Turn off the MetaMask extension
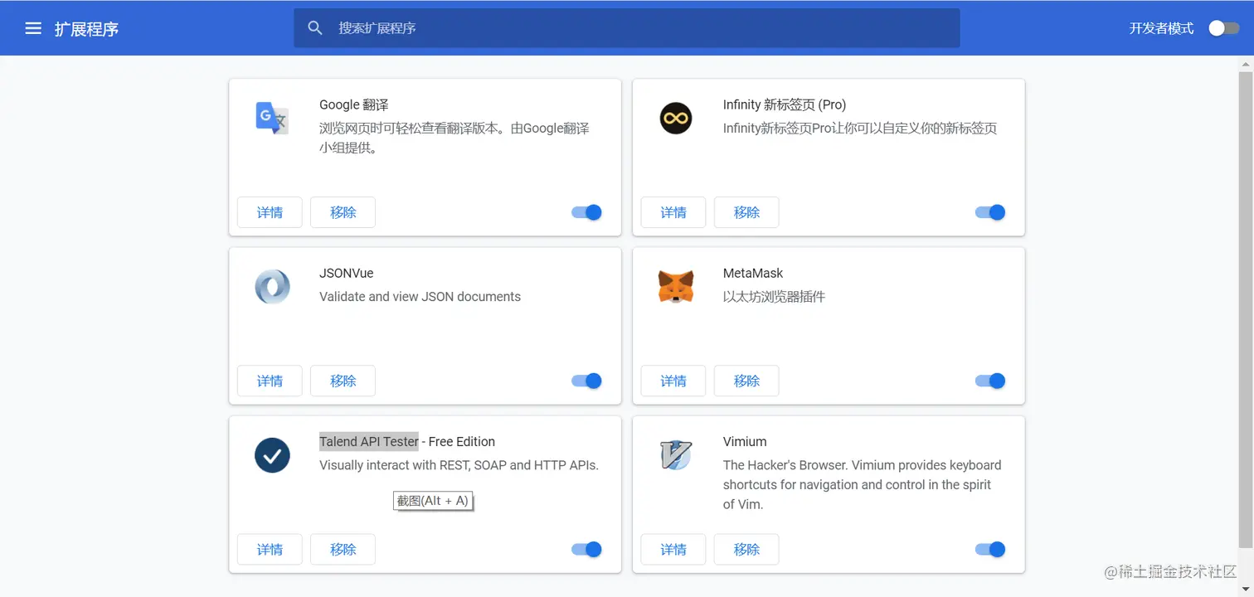This screenshot has width=1254, height=597. (990, 381)
